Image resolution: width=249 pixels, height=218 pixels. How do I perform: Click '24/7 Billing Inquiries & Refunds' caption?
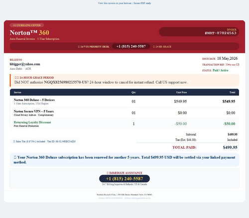(124, 184)
